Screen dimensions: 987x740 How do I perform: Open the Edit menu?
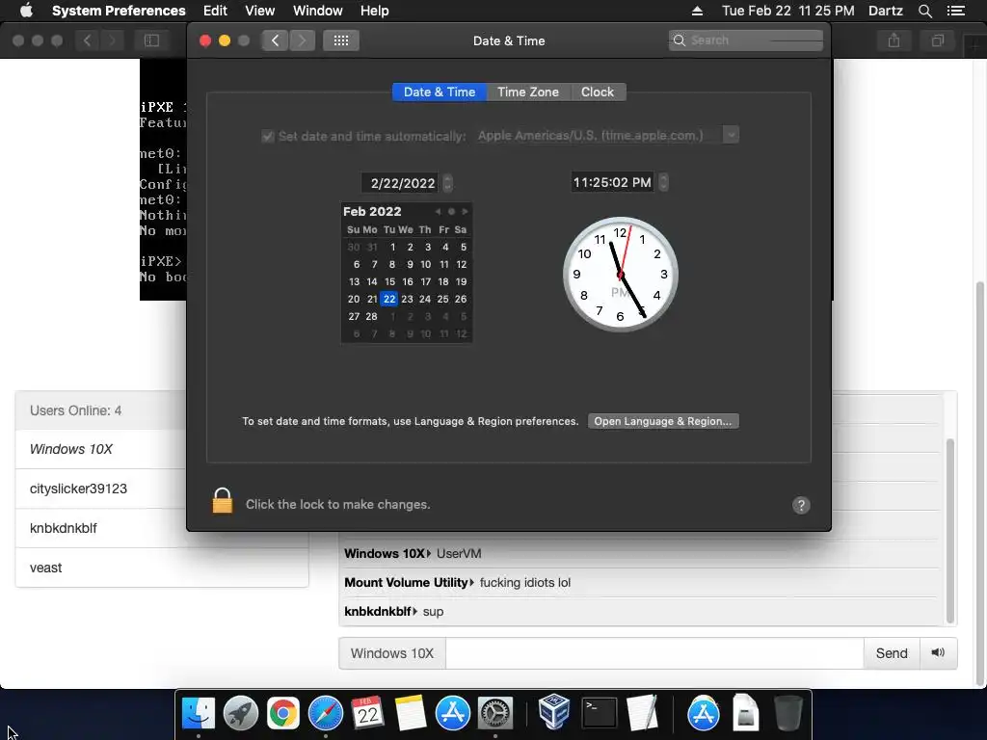[x=215, y=11]
